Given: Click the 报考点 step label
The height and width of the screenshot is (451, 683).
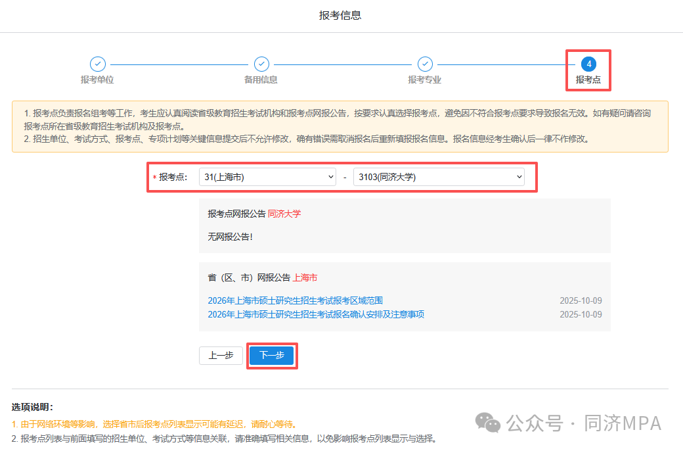Looking at the screenshot, I should click(588, 80).
